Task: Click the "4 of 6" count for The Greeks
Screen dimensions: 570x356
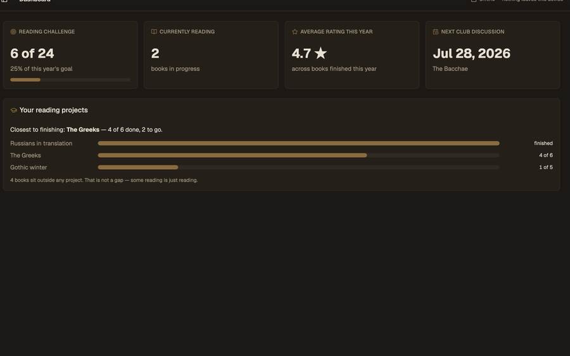Action: [x=546, y=155]
